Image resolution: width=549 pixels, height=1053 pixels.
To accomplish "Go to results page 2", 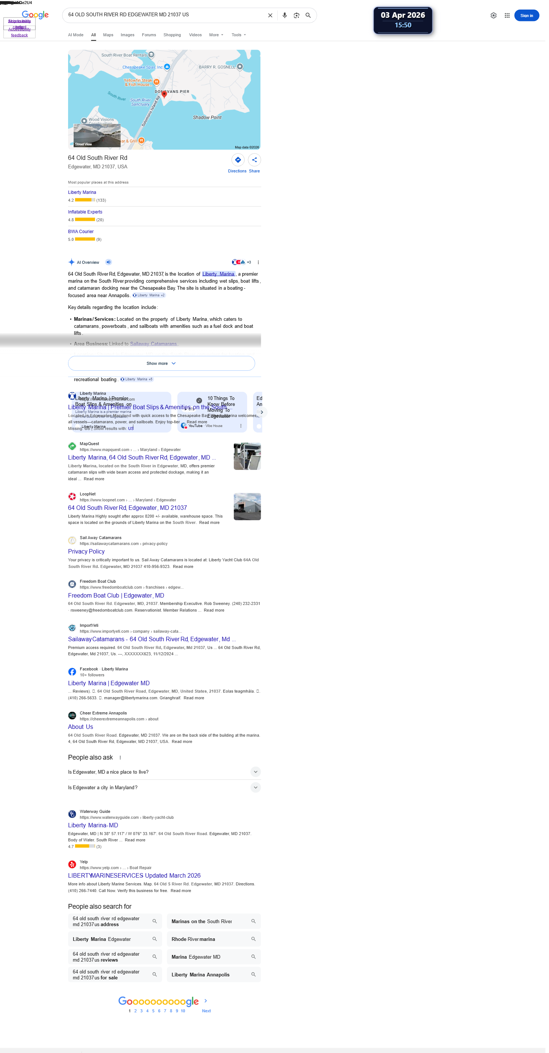I will coord(136,1011).
